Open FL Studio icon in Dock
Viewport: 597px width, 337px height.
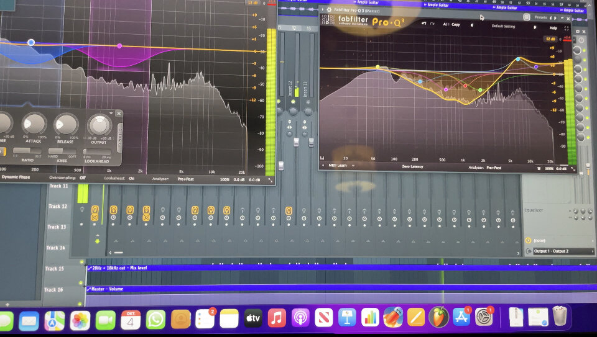pyautogui.click(x=438, y=317)
